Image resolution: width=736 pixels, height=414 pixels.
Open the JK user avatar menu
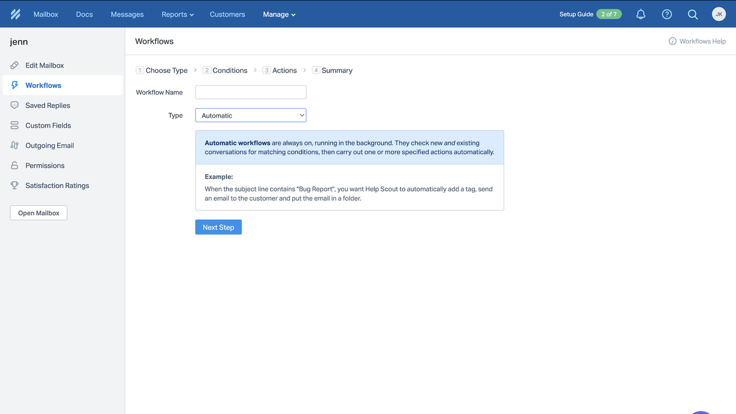tap(719, 14)
